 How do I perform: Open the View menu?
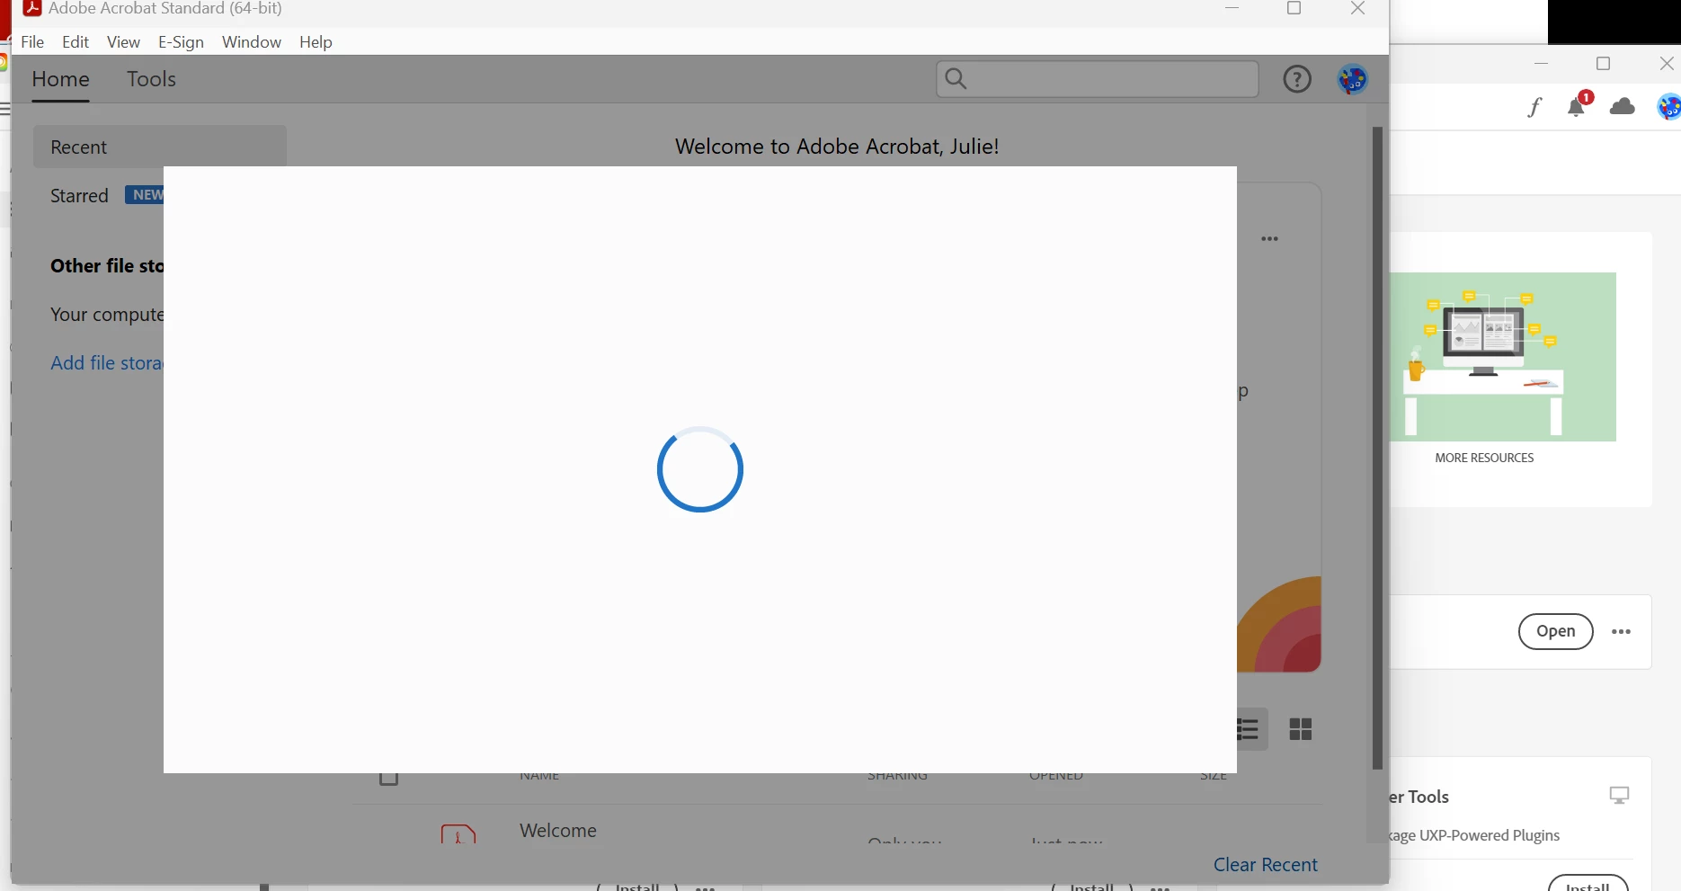(123, 42)
